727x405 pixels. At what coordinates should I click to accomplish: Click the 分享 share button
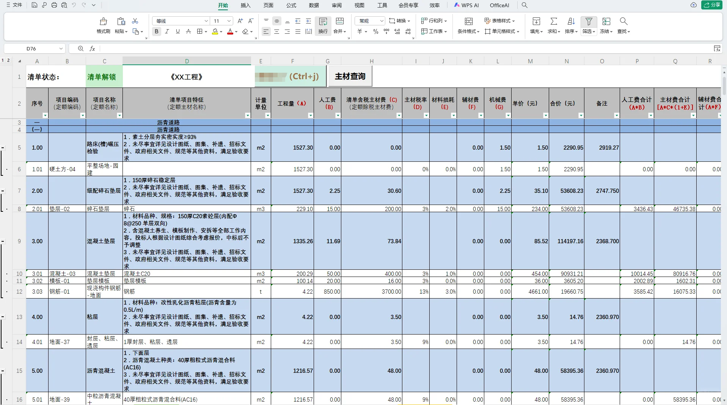click(x=712, y=5)
